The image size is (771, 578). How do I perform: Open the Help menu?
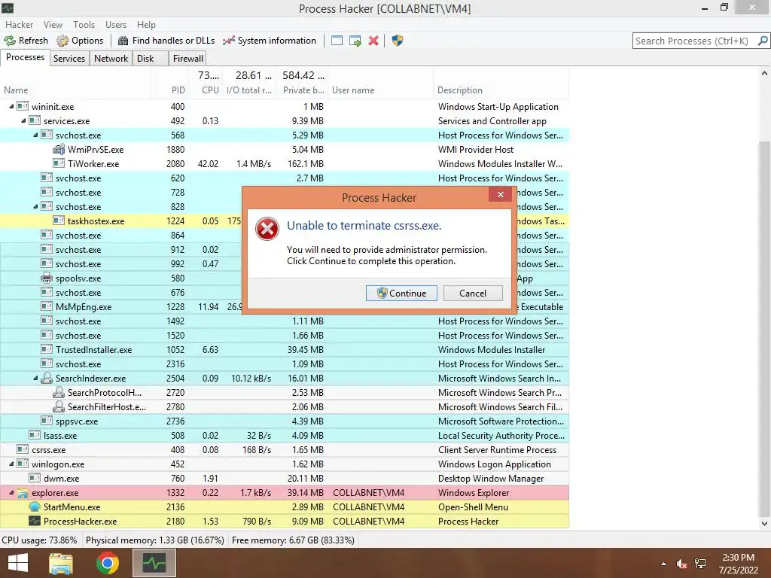[146, 25]
